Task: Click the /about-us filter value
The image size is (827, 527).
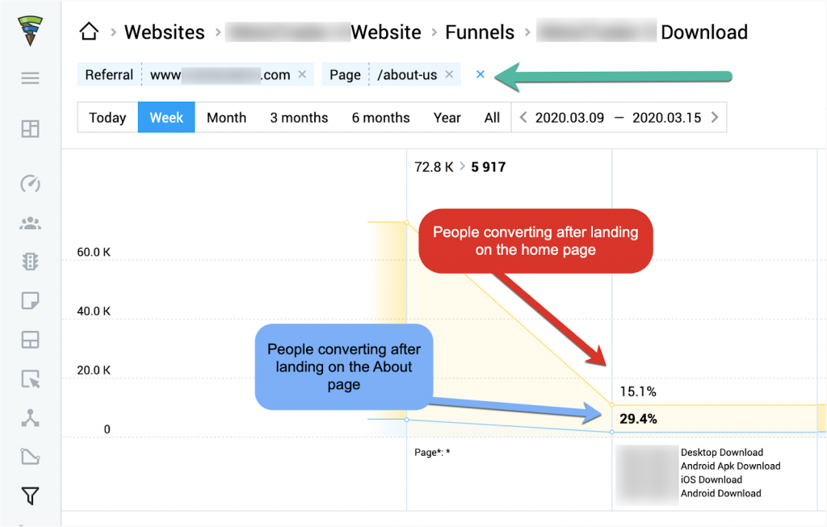Action: pos(407,75)
